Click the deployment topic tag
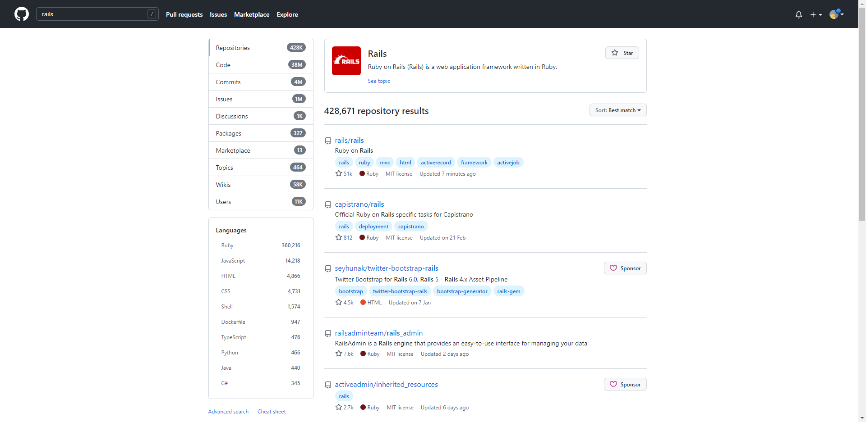 coord(373,227)
